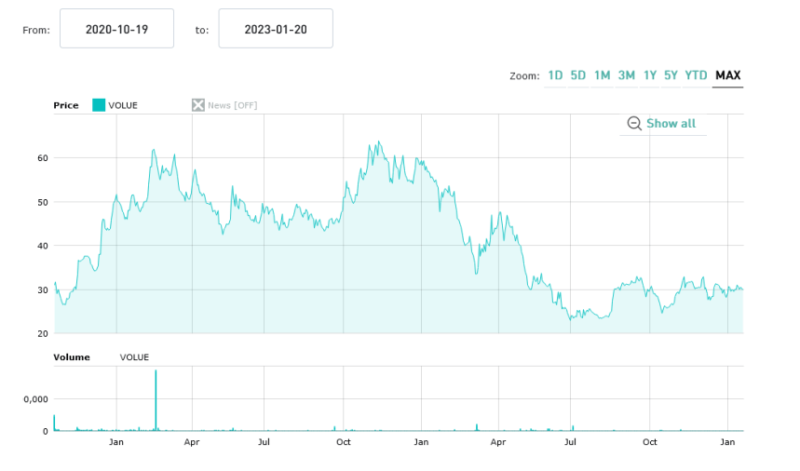Select the 1M zoom option
The image size is (800, 471).
click(x=603, y=75)
